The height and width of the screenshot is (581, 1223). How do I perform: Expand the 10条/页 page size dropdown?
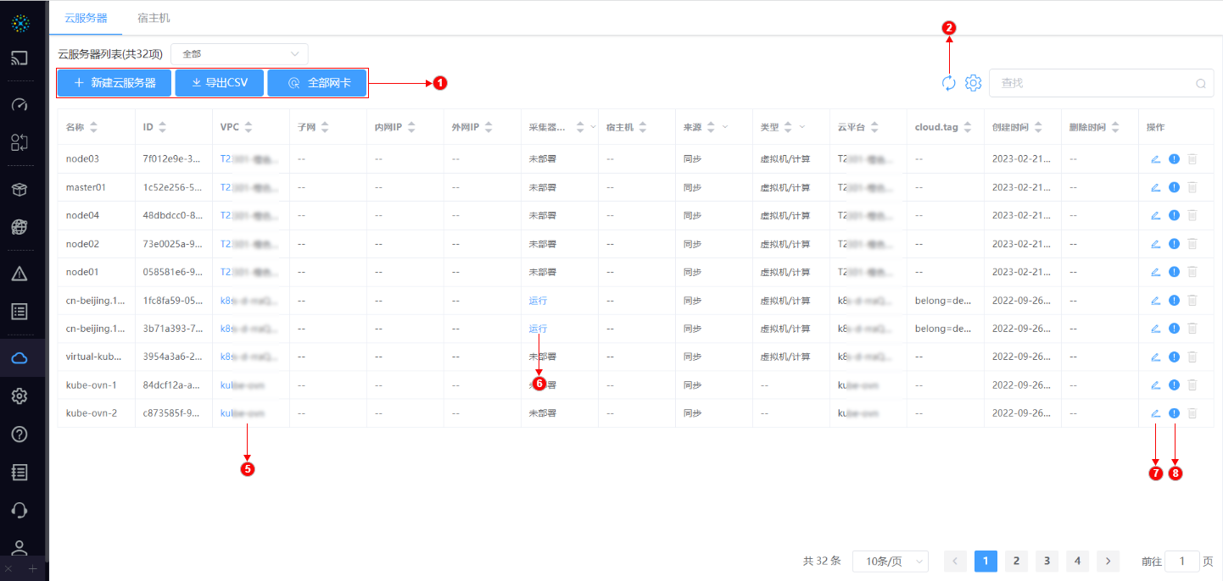tap(890, 562)
